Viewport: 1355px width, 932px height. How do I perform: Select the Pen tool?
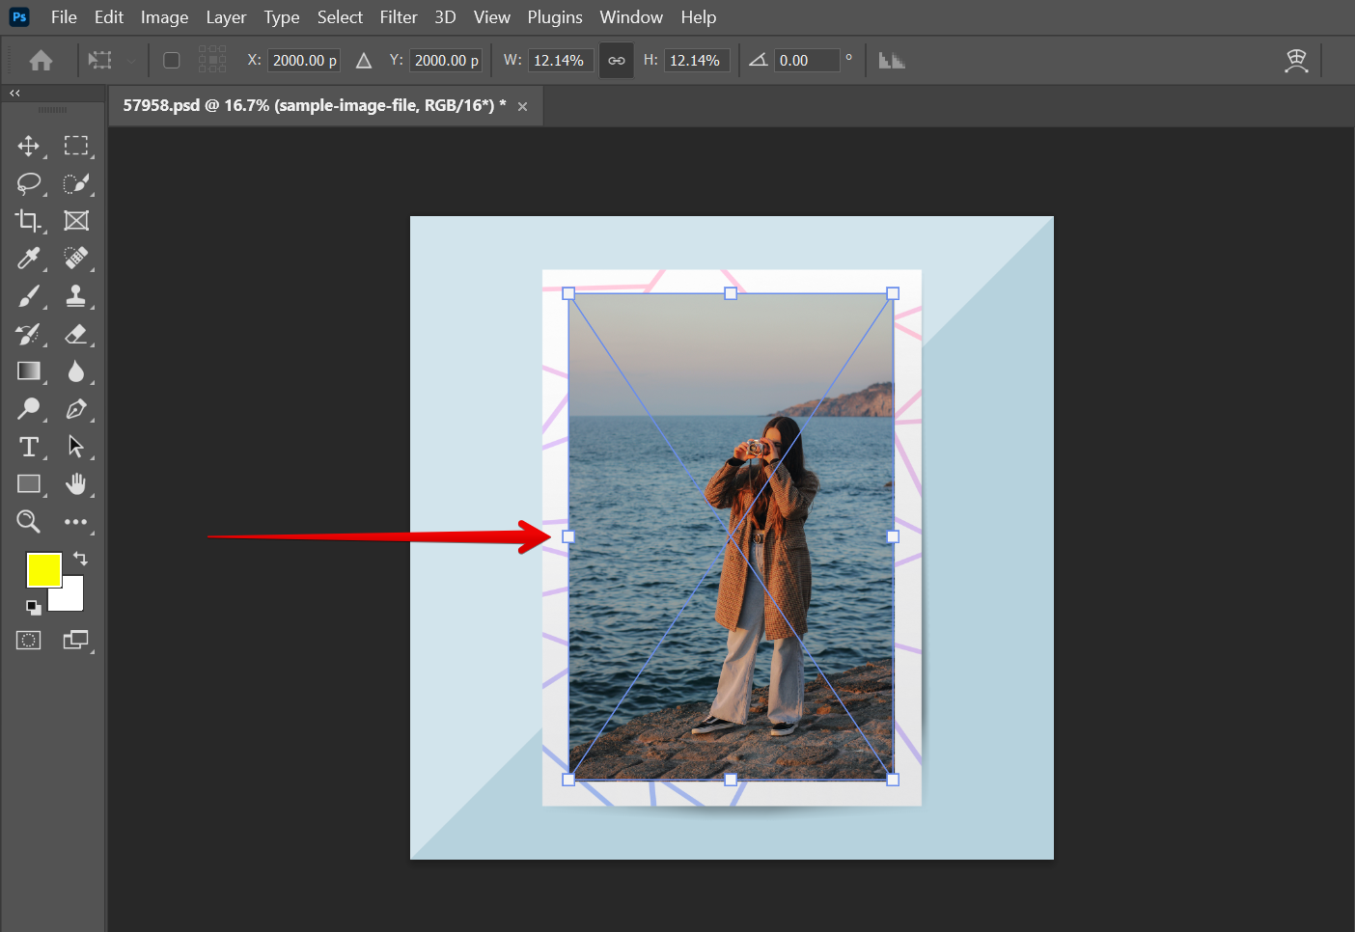[76, 409]
